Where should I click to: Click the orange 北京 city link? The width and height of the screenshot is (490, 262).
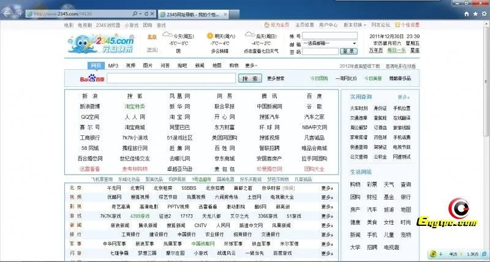(x=152, y=37)
